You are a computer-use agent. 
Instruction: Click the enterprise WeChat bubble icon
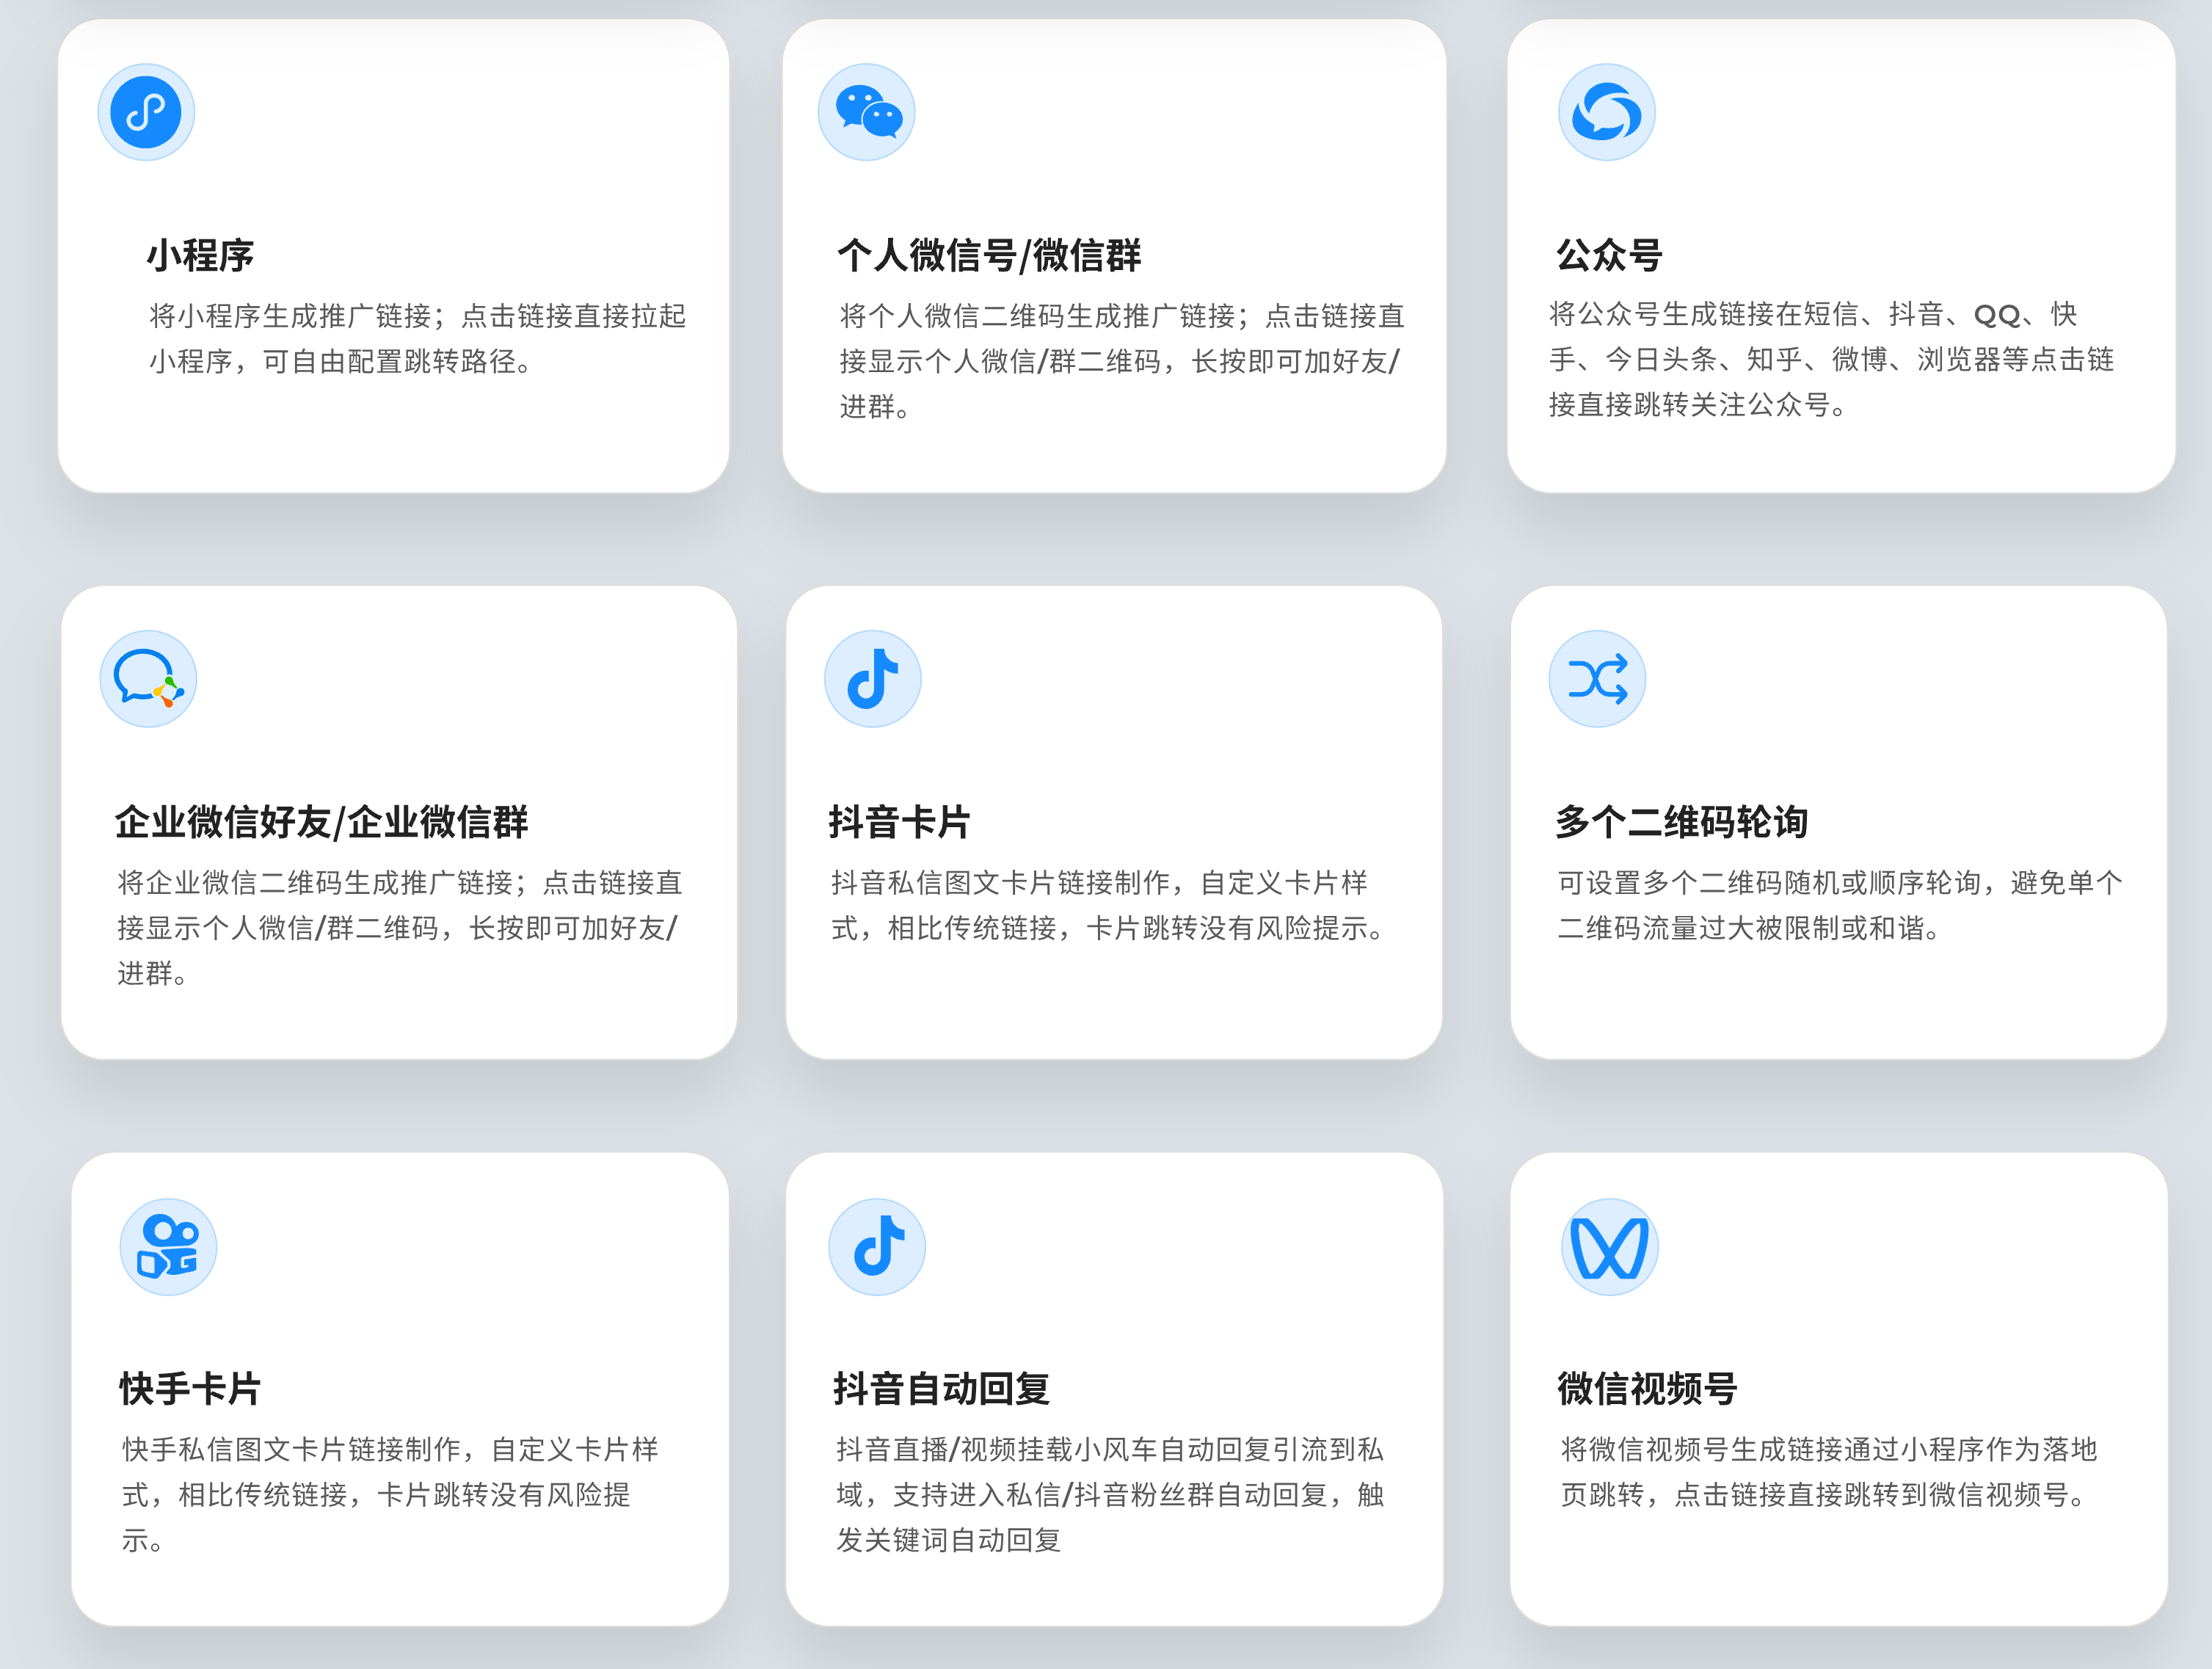(148, 679)
